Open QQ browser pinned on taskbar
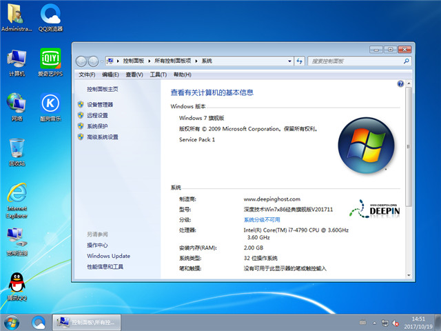 tap(39, 323)
